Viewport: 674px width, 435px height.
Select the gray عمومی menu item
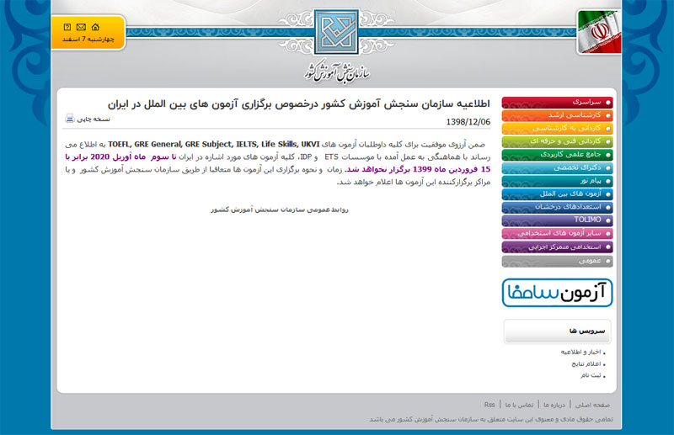[557, 261]
